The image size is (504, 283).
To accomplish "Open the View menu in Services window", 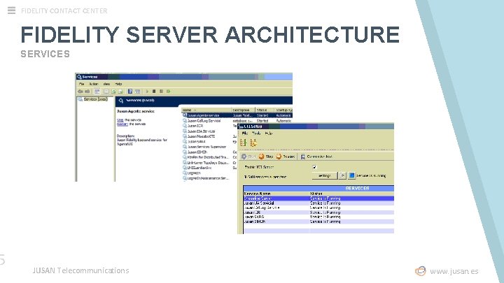I will pyautogui.click(x=106, y=84).
